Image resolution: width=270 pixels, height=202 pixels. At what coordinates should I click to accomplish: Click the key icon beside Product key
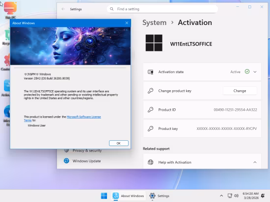point(151,128)
